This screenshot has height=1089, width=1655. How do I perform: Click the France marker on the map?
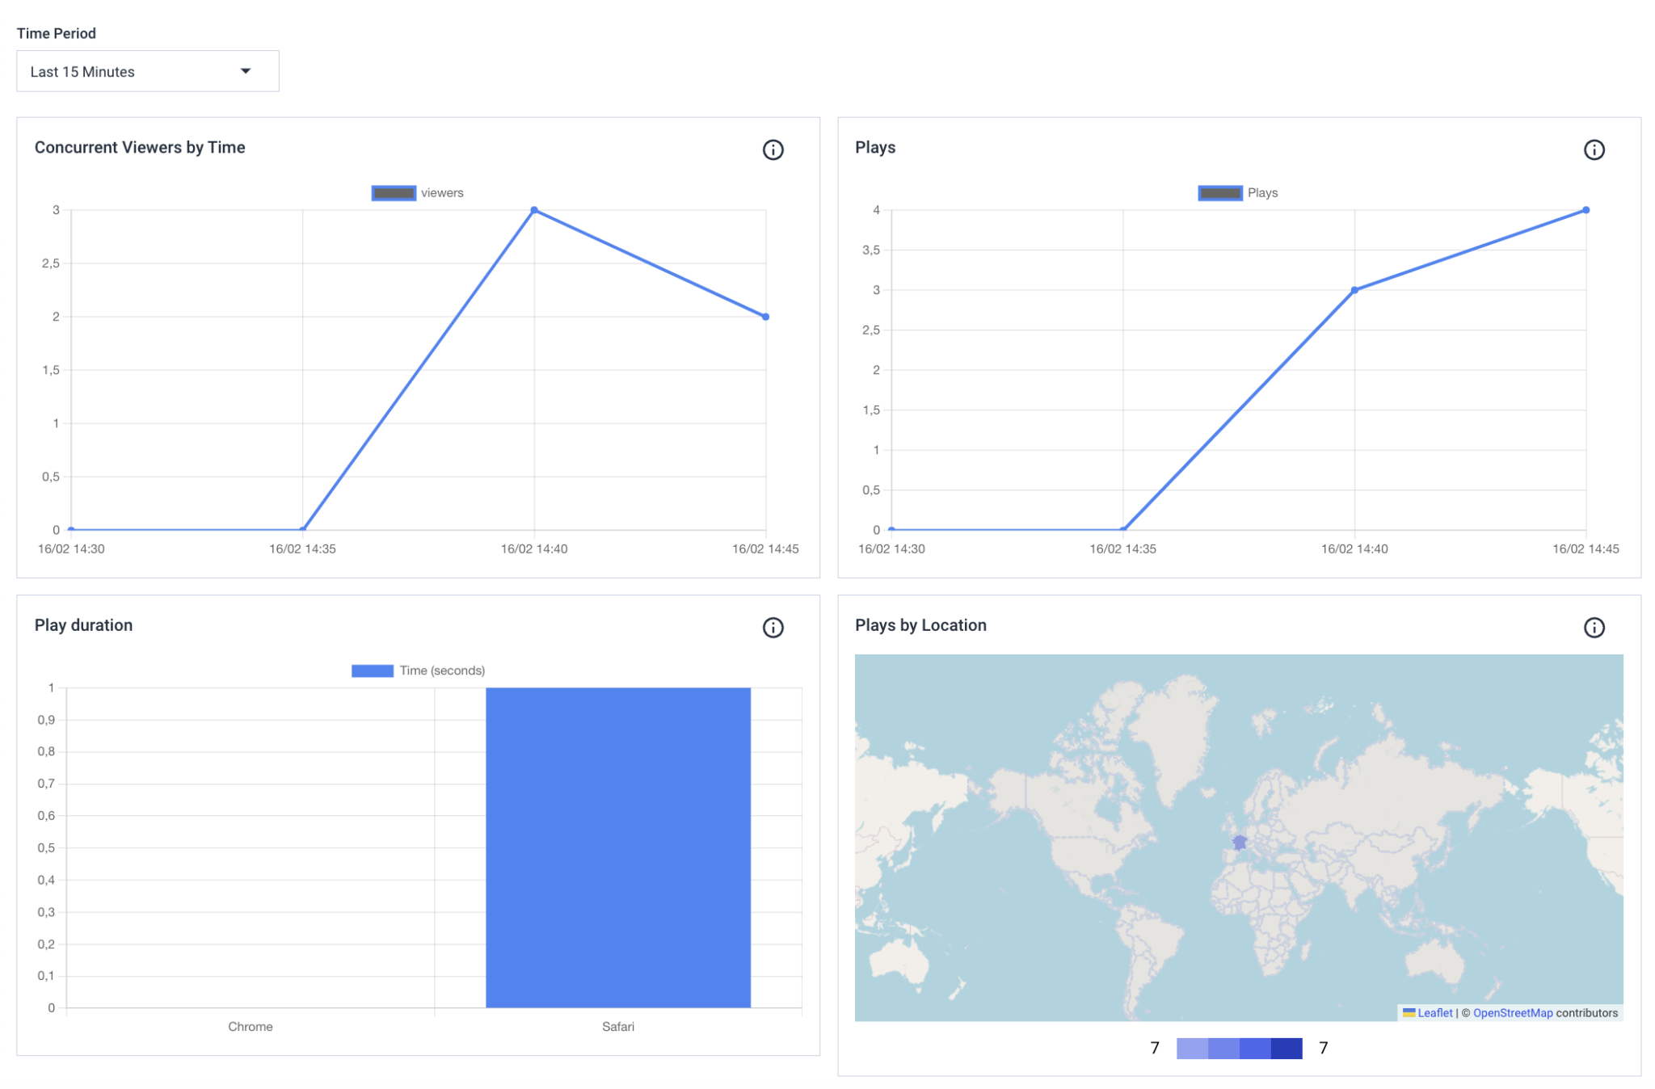1239,843
